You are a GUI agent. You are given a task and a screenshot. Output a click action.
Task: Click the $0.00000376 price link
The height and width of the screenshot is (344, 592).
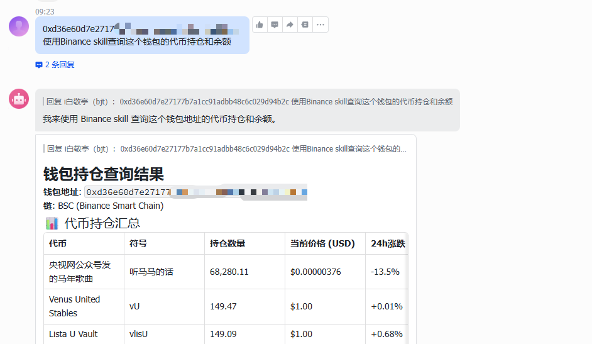coord(317,272)
